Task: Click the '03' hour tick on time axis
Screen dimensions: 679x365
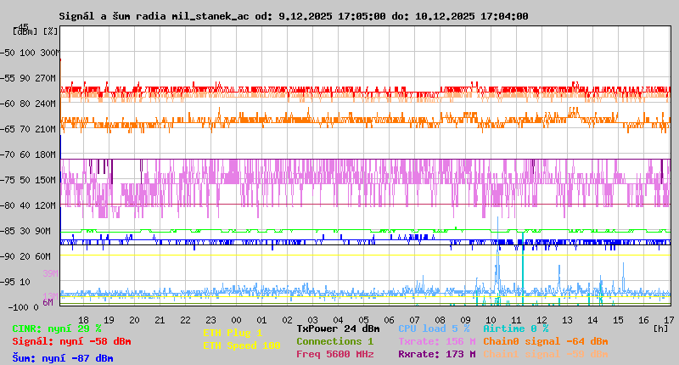Action: click(x=312, y=320)
